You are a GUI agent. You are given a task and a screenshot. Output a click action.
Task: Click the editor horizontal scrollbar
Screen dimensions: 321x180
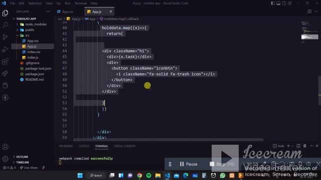(169, 140)
